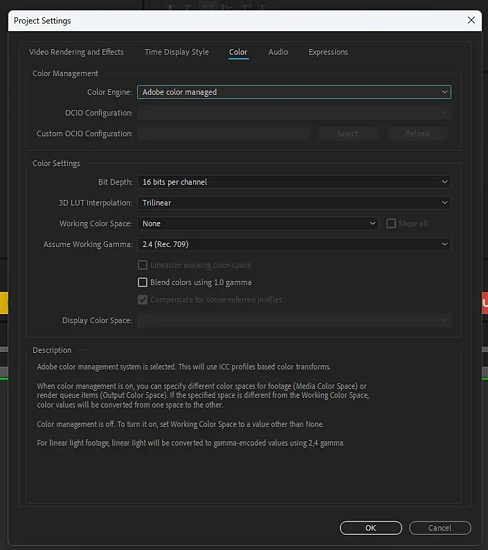Toggle Compensate for scene-referred profiles checkbox
This screenshot has height=550, width=488.
pyautogui.click(x=143, y=300)
